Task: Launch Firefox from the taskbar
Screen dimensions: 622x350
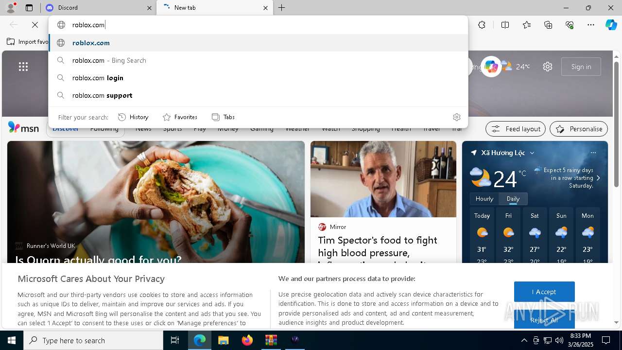Action: pos(247,340)
